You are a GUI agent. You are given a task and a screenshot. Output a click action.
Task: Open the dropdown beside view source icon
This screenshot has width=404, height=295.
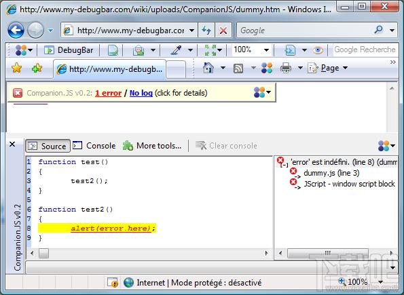pos(304,50)
